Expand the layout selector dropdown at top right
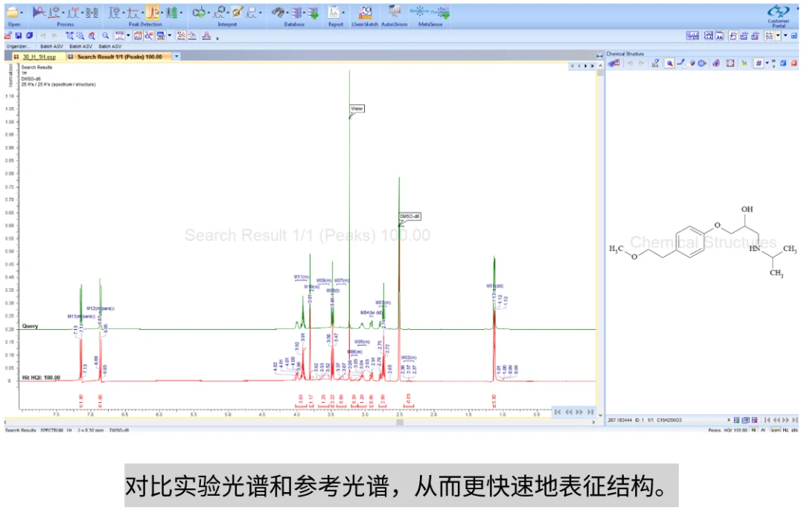Image resolution: width=804 pixels, height=510 pixels. coord(778,36)
